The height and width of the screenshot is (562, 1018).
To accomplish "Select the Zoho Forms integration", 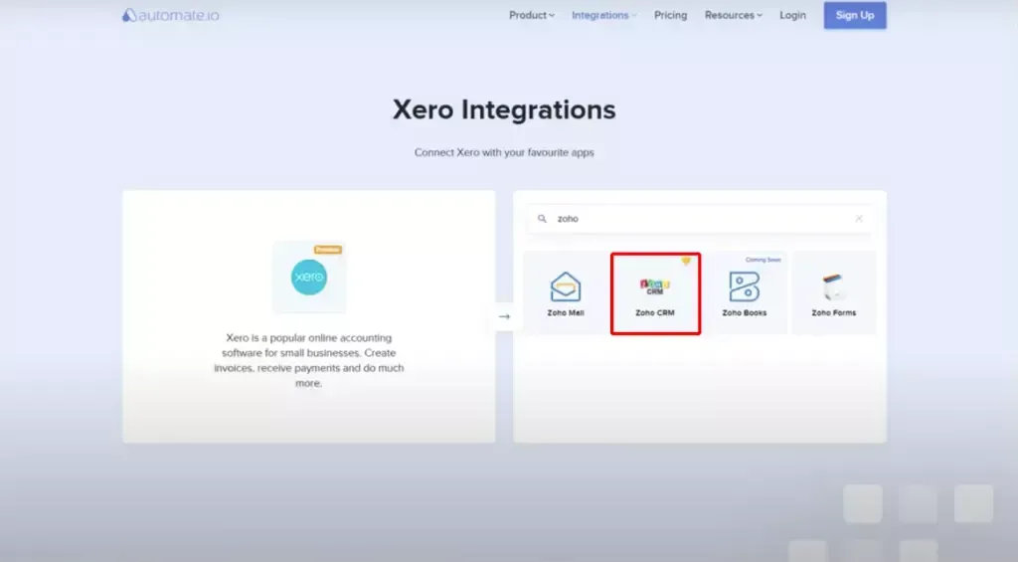I will (x=834, y=293).
